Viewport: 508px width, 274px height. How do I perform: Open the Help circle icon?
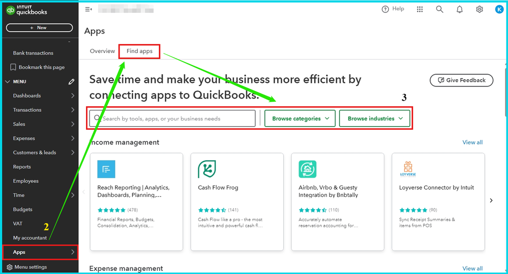[x=385, y=9]
